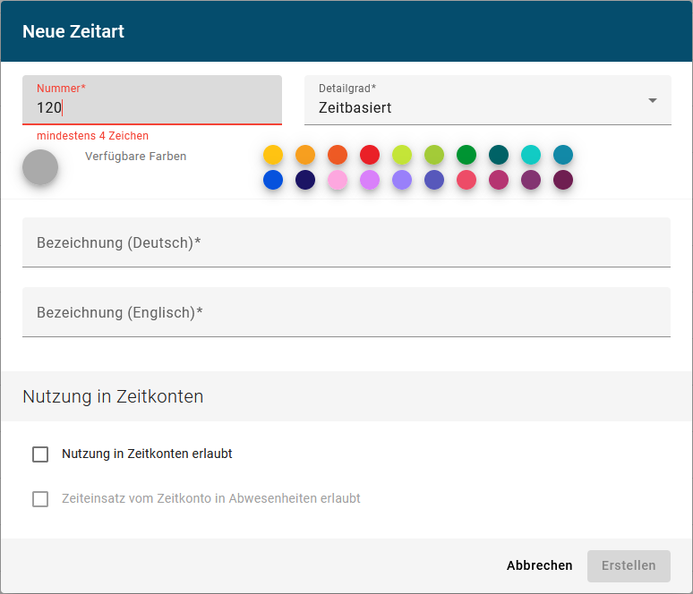
Task: Select the turquoise color swatch
Action: point(531,155)
